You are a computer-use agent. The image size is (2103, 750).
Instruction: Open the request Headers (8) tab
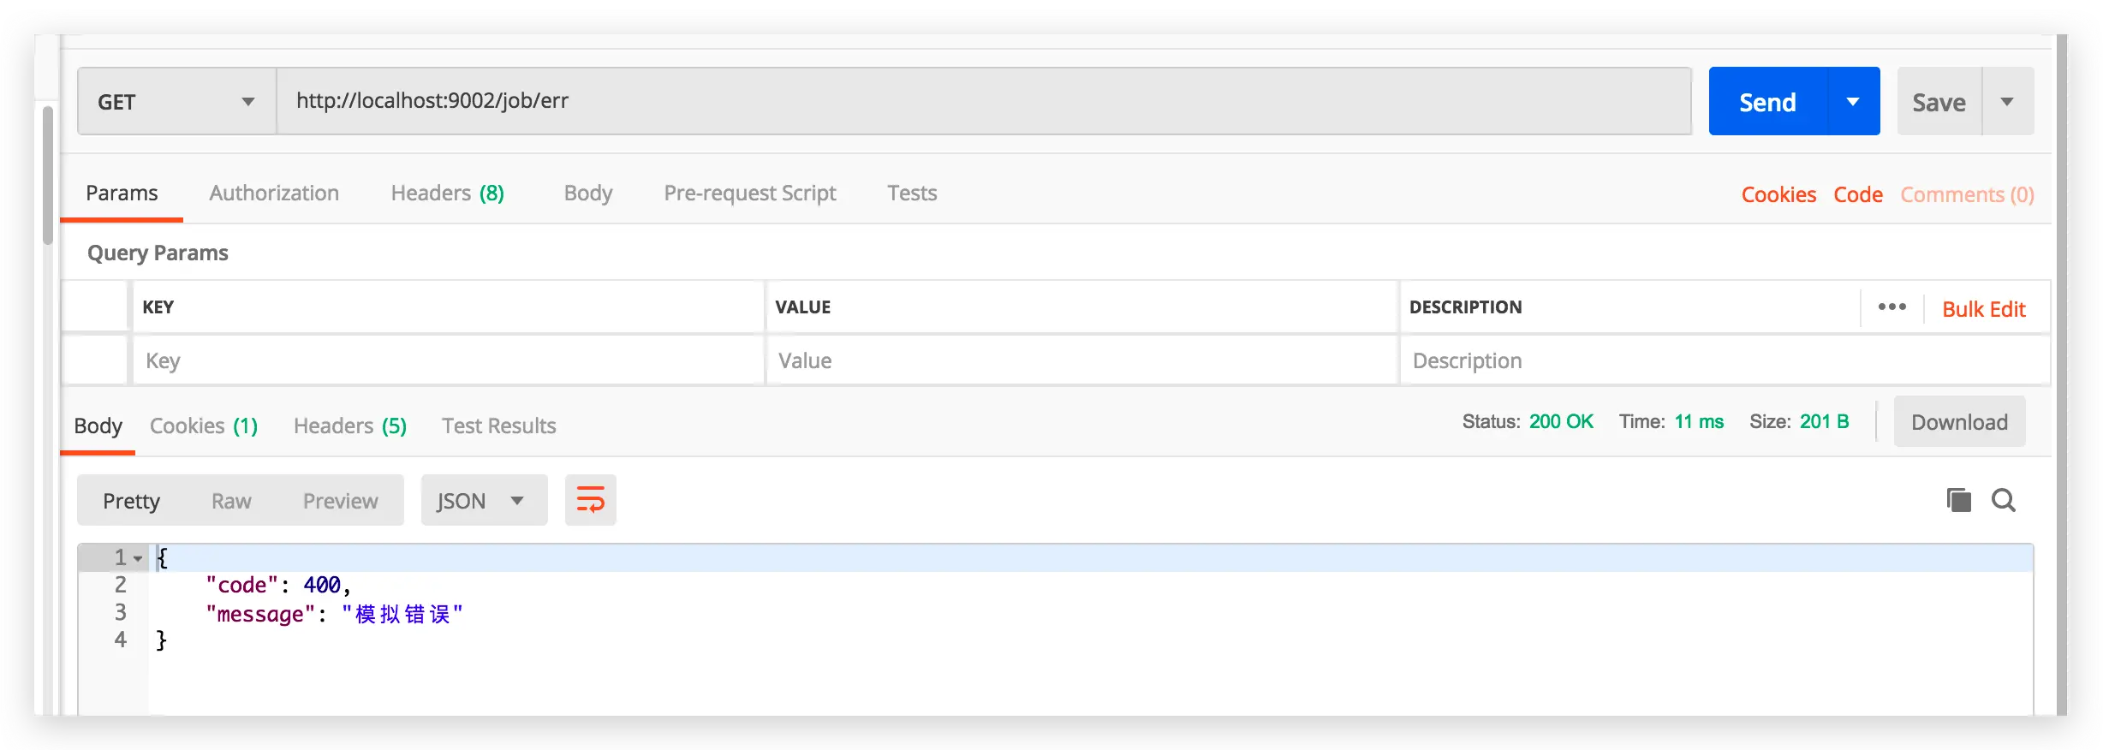(x=447, y=193)
